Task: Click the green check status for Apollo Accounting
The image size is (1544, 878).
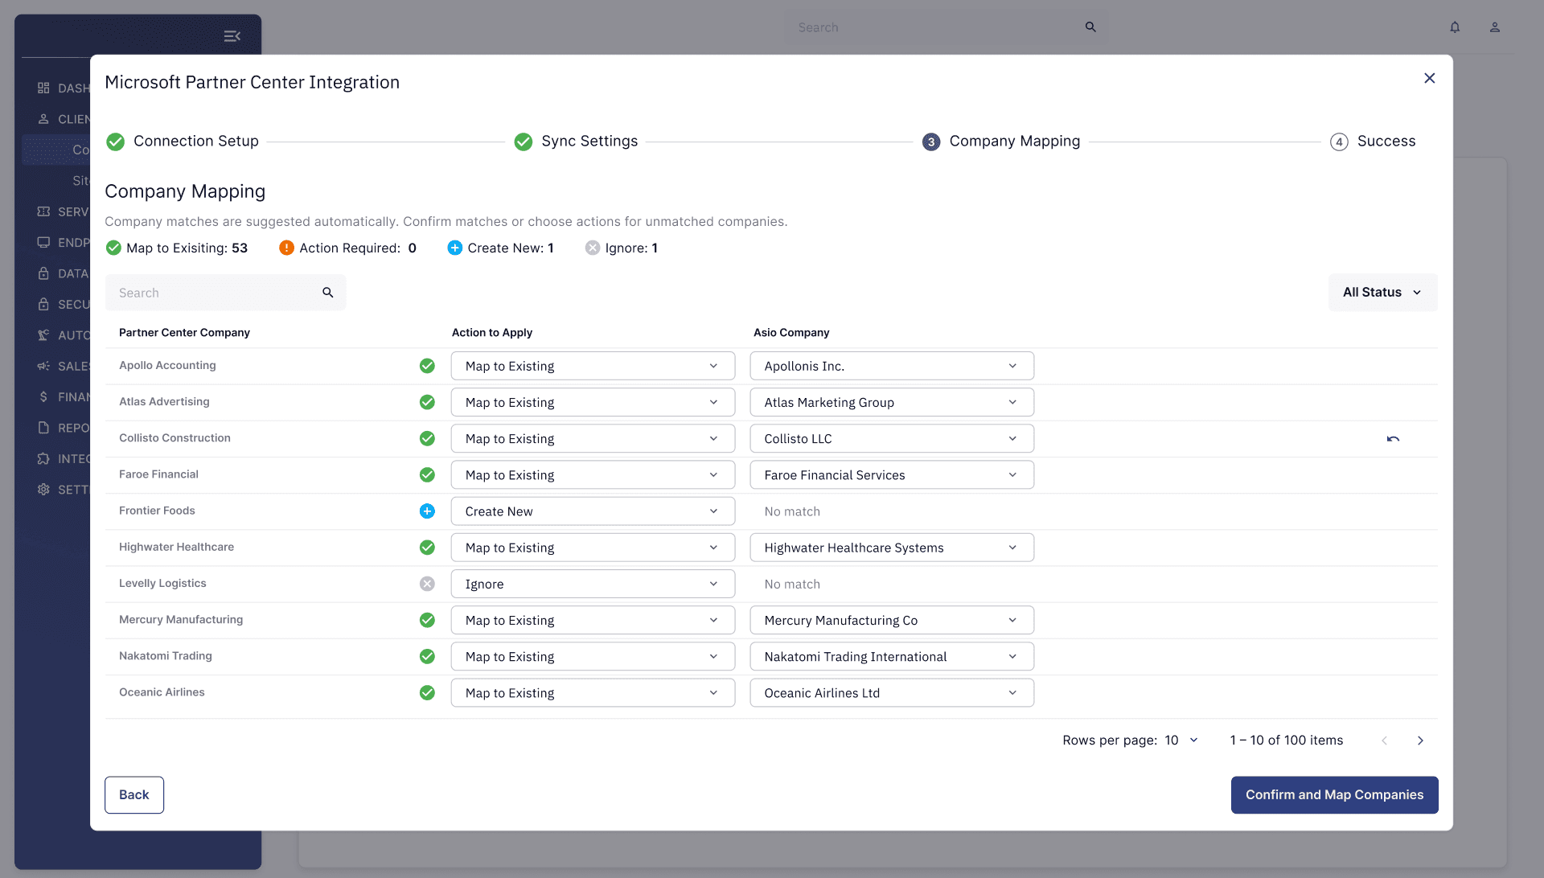Action: [x=427, y=366]
